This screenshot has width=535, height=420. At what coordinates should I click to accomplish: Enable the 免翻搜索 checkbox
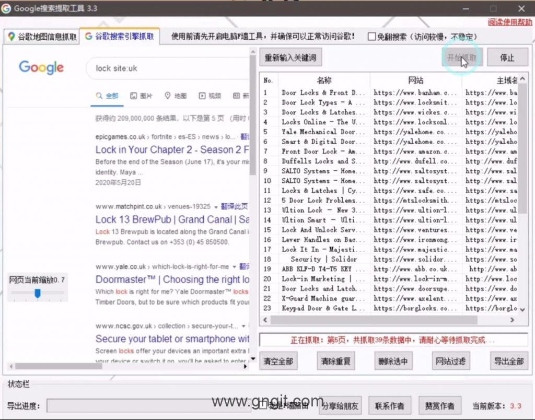pos(371,37)
